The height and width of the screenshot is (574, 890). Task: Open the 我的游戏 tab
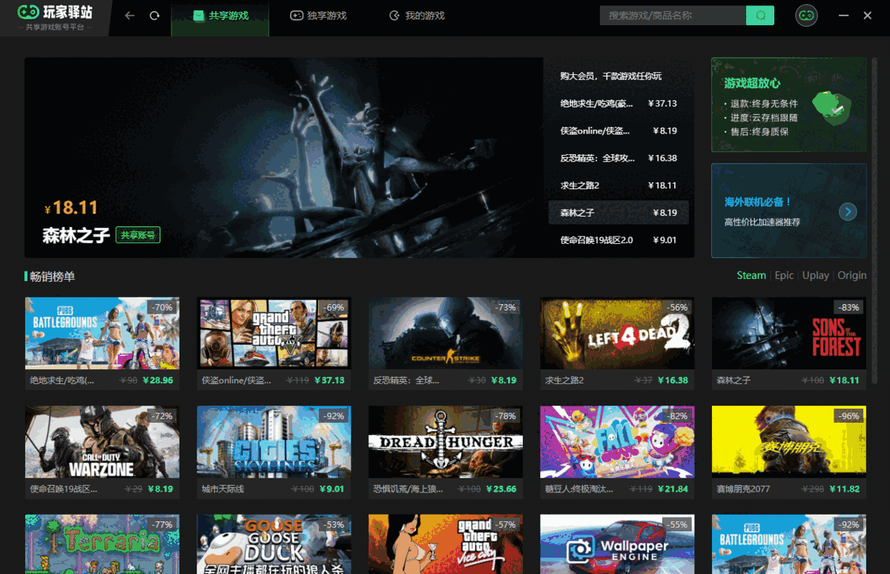click(x=416, y=16)
